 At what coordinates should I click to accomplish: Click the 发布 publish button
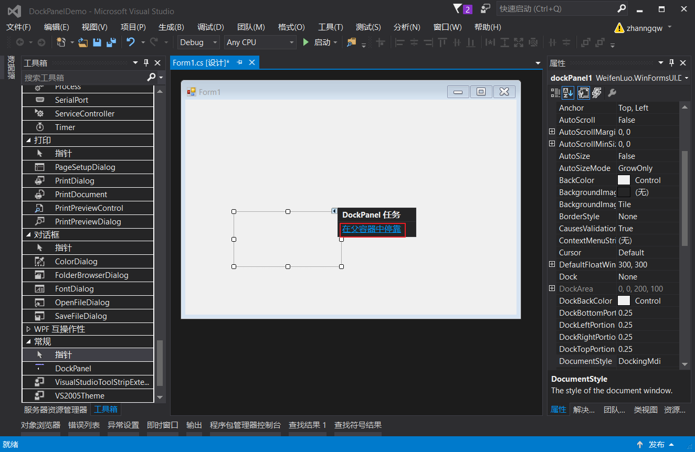coord(656,445)
